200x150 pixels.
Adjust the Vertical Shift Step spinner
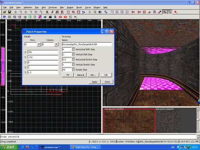point(73,54)
